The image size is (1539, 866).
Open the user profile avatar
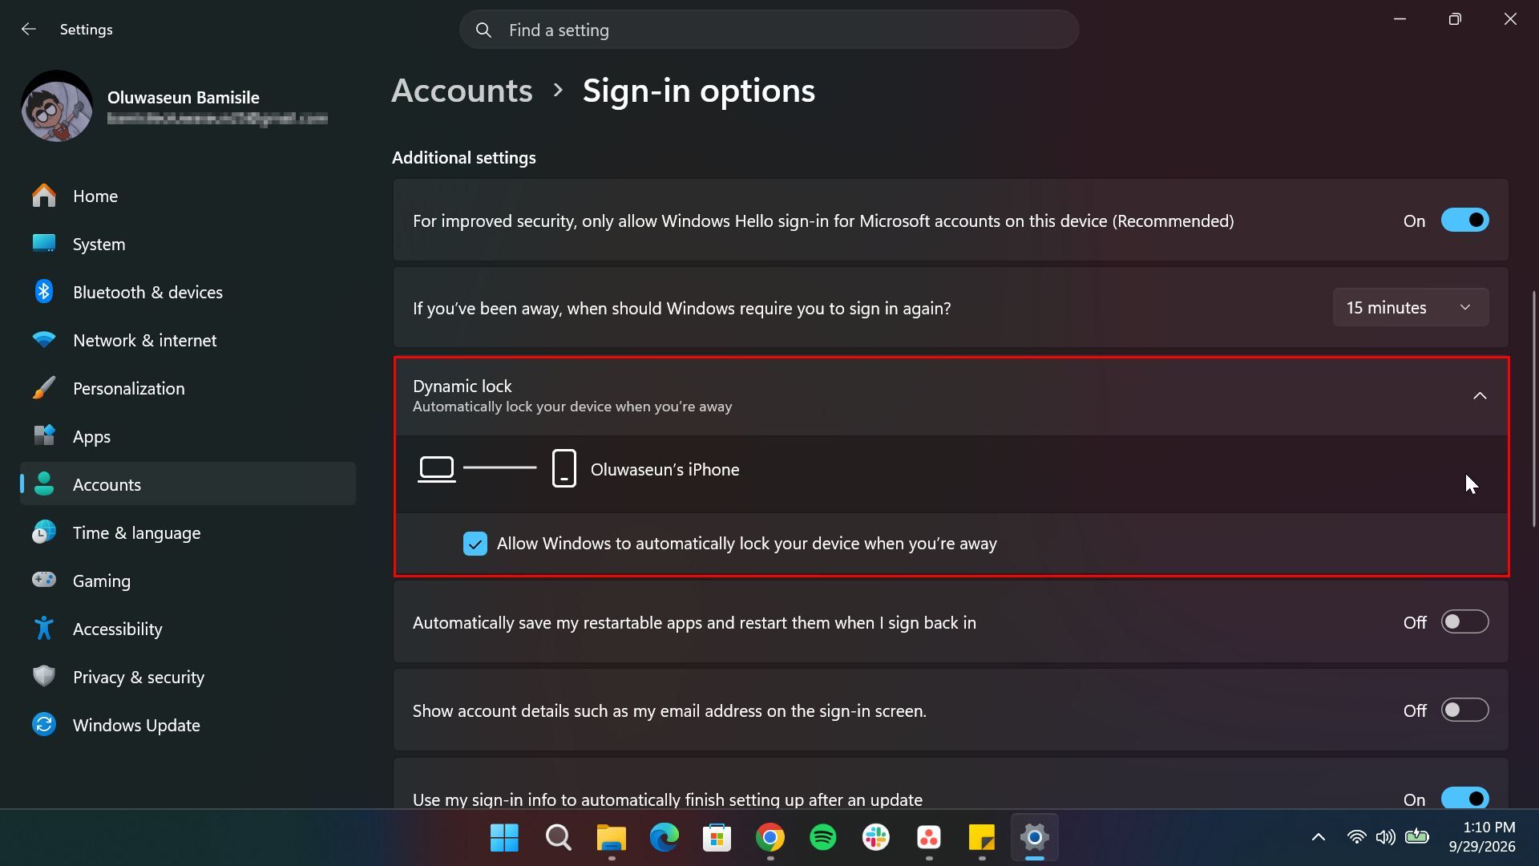point(56,106)
